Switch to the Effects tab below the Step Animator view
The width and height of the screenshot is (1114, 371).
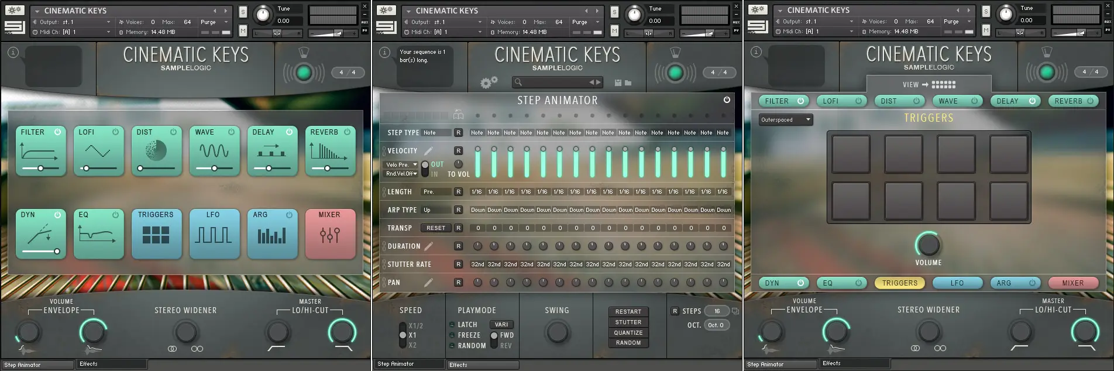[x=483, y=365]
